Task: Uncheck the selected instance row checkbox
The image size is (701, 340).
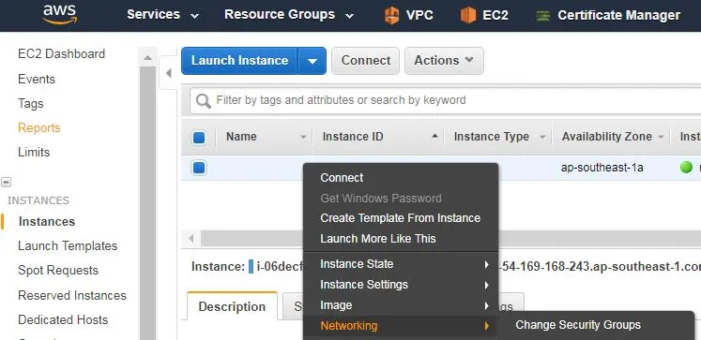Action: 199,168
